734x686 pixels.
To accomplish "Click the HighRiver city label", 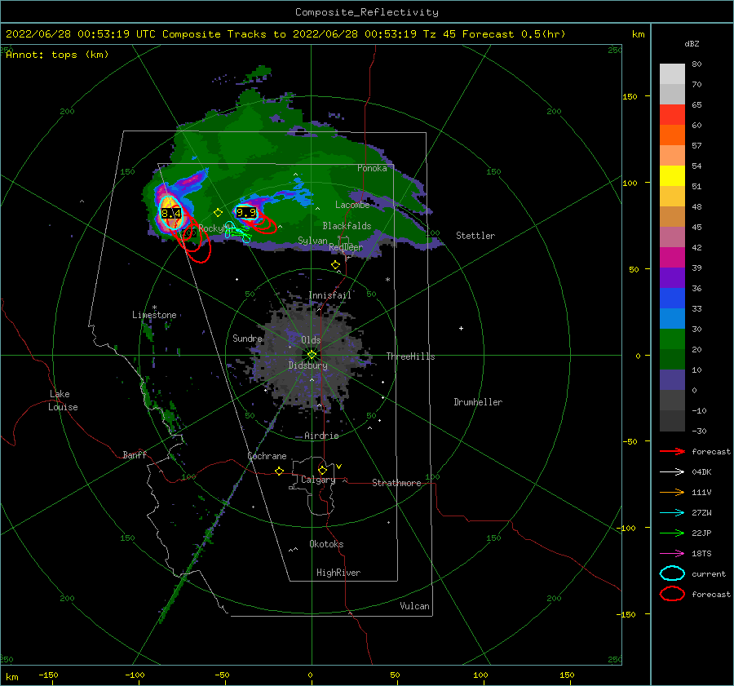I will [x=338, y=573].
